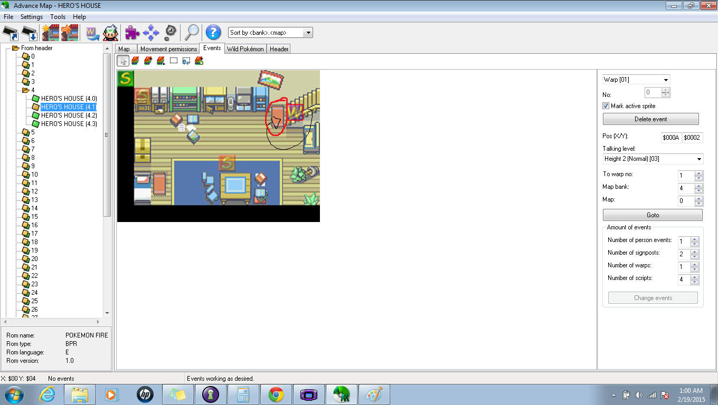Click the first stacked layers event icon
The height and width of the screenshot is (405, 718).
(136, 61)
